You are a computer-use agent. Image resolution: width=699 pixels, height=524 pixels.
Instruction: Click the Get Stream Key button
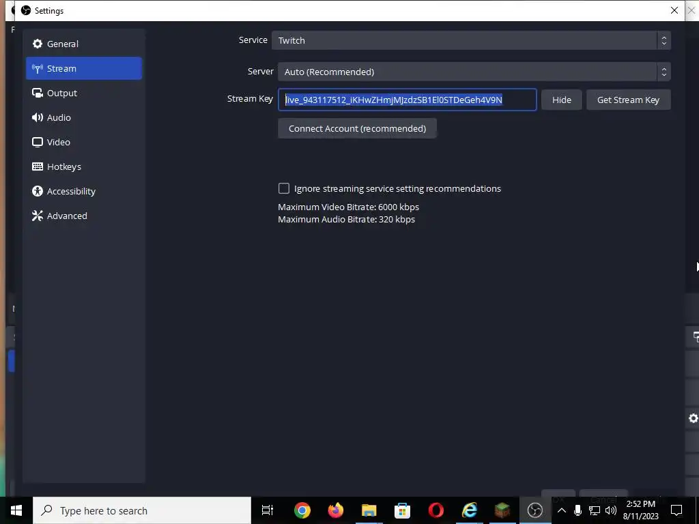tap(628, 100)
